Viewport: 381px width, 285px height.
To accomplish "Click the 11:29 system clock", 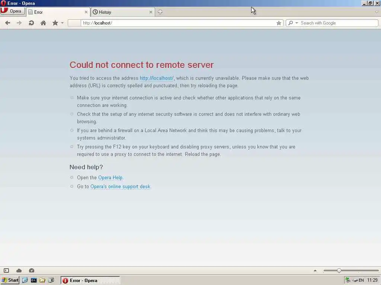I will 372,281.
